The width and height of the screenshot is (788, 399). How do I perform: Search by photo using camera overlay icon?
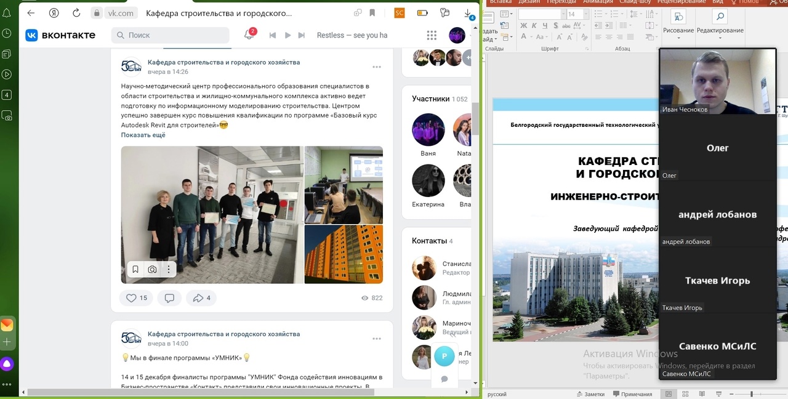152,270
